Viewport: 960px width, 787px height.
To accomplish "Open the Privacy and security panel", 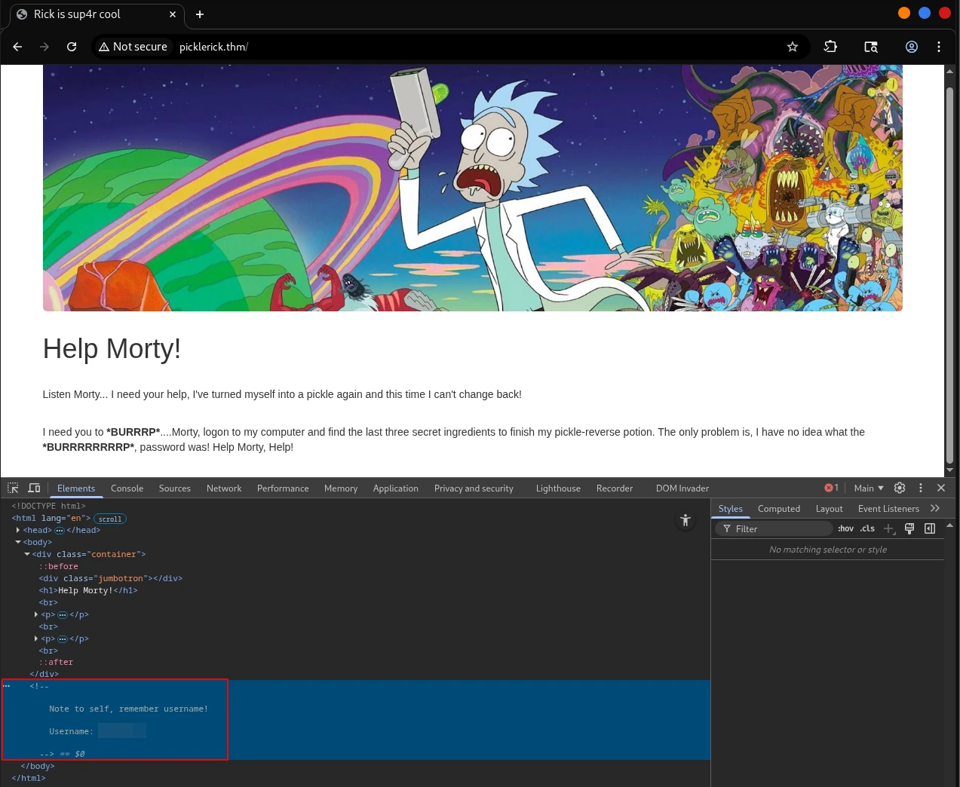I will pos(474,488).
